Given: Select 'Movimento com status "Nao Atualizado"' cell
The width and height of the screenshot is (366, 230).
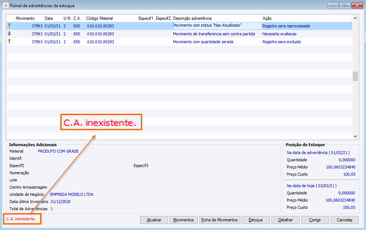Looking at the screenshot, I should pos(217,26).
